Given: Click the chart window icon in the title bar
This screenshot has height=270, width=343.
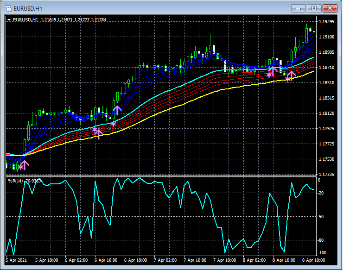Looking at the screenshot, I should point(8,8).
